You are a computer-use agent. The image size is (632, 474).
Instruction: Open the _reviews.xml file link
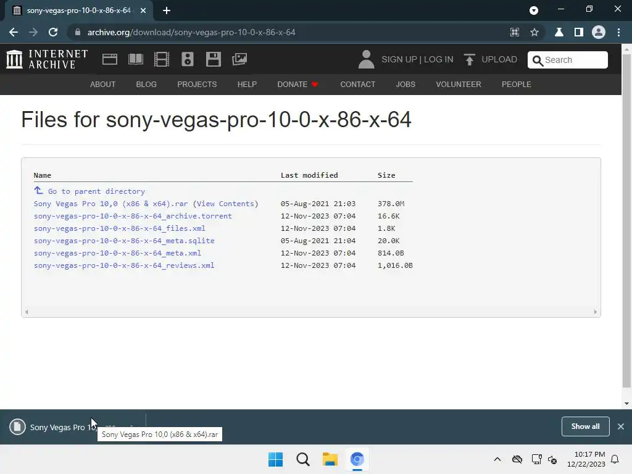point(124,265)
